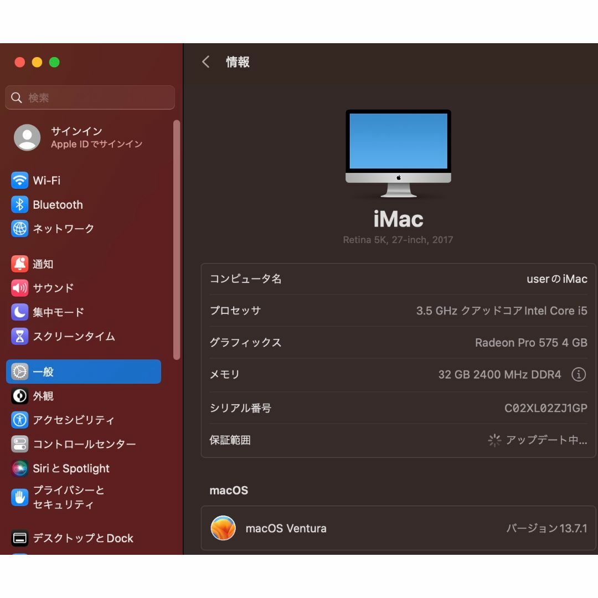Image resolution: width=598 pixels, height=598 pixels.
Task: Select the スクリーンタイム hourglass icon
Action: point(19,337)
